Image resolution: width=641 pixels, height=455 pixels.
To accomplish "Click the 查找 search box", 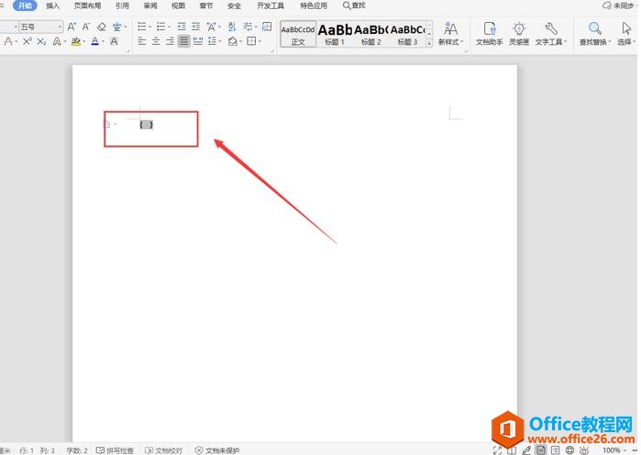I will pos(354,5).
